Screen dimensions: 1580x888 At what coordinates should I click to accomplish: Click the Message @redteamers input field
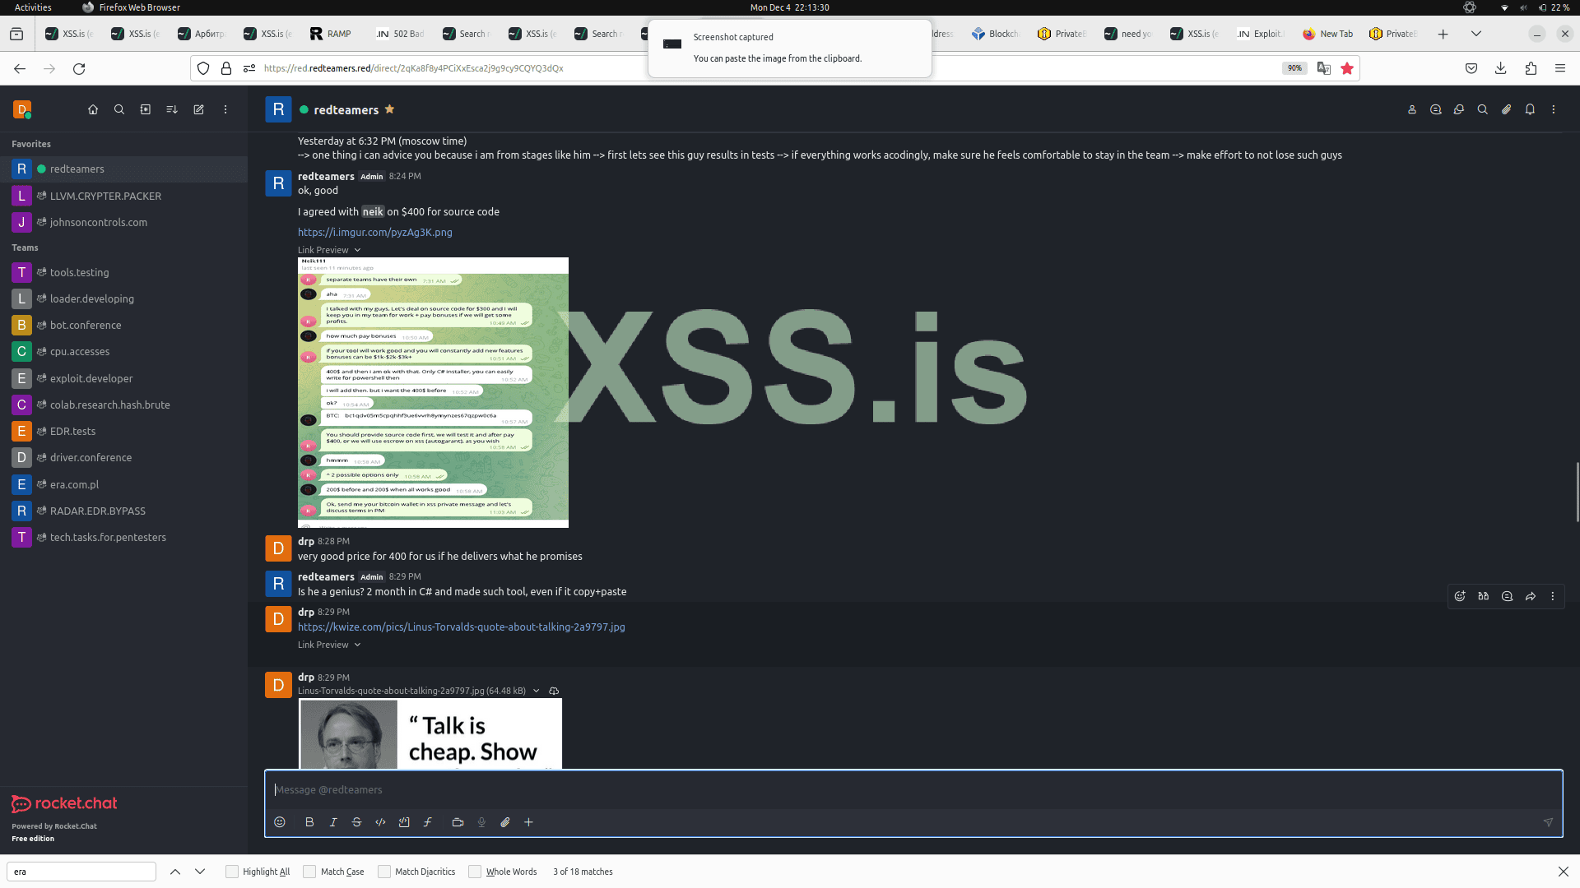coord(905,789)
